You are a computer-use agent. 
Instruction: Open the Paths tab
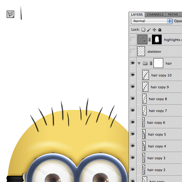tap(173, 15)
